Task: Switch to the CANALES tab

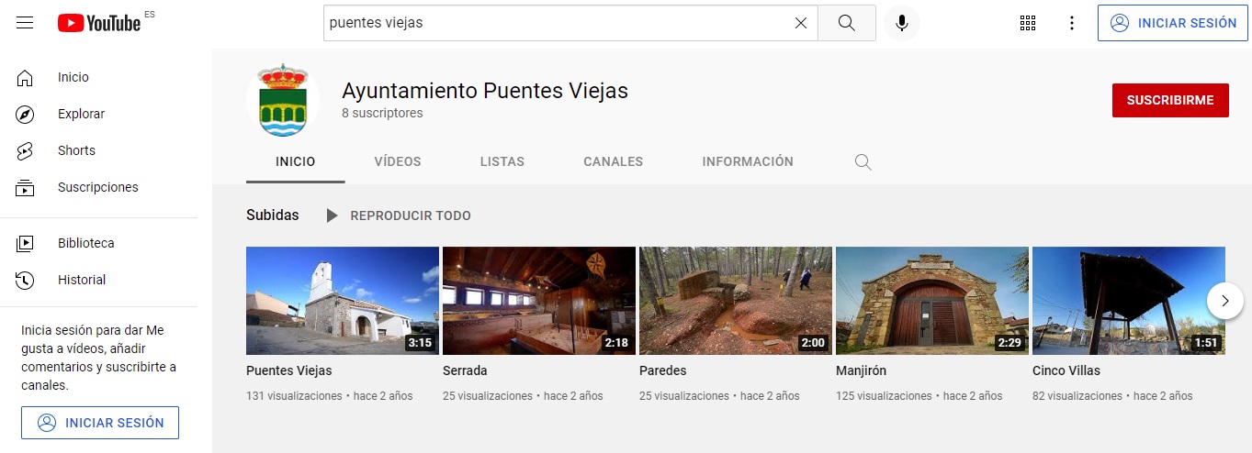Action: [614, 161]
